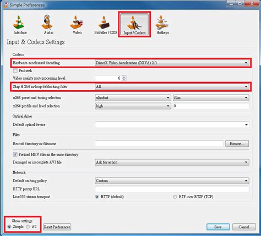The width and height of the screenshot is (261, 236).
Task: Open the Video preferences cone icon
Action: click(x=76, y=23)
